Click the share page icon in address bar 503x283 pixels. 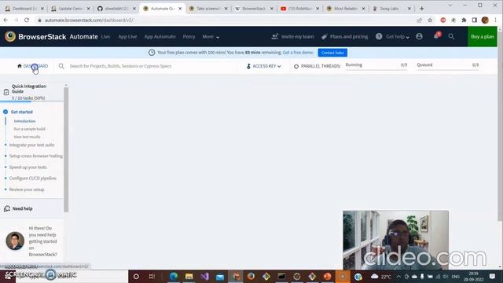(x=419, y=20)
